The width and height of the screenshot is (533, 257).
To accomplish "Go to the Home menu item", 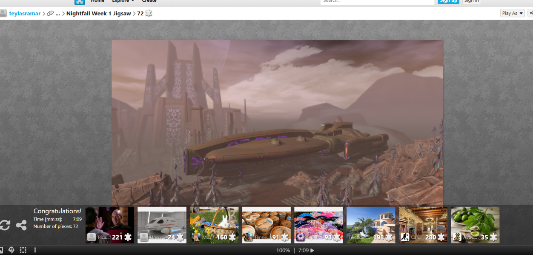I will point(97,1).
